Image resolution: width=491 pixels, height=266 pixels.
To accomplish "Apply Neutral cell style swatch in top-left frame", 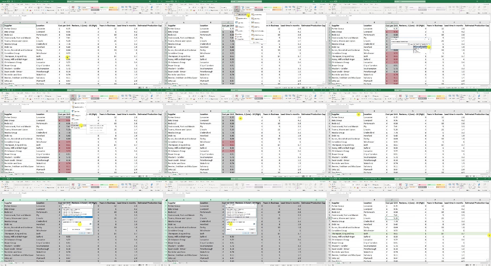I will 113,7.
